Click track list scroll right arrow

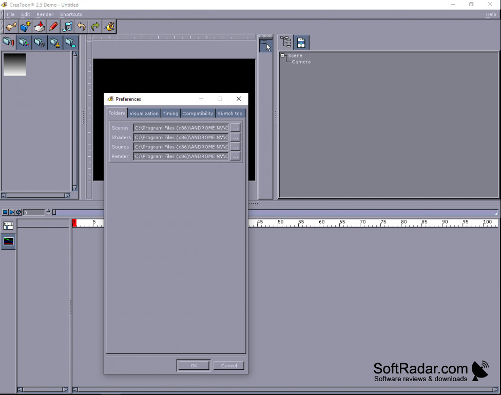click(65, 389)
